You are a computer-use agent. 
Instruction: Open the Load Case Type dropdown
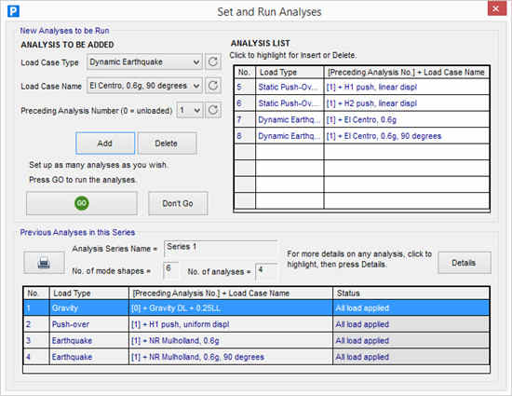pos(144,61)
